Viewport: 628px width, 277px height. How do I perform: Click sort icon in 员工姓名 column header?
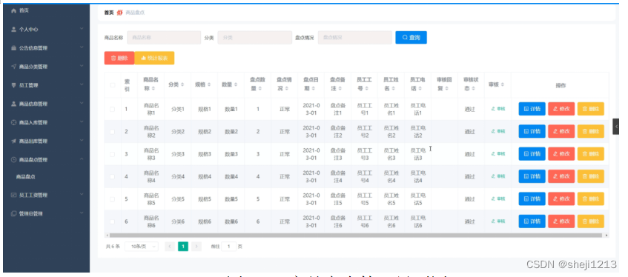tap(394, 88)
